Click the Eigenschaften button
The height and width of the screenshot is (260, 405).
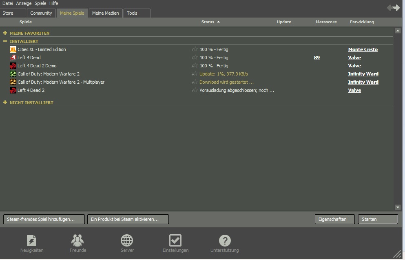tap(335, 219)
